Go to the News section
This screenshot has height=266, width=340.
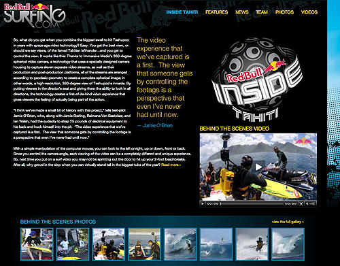tap(242, 12)
